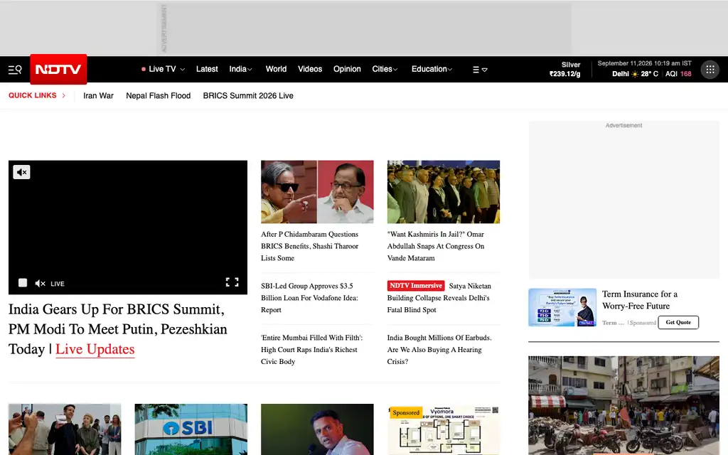Image resolution: width=728 pixels, height=455 pixels.
Task: Click the Delhi weather sun icon
Action: [635, 74]
